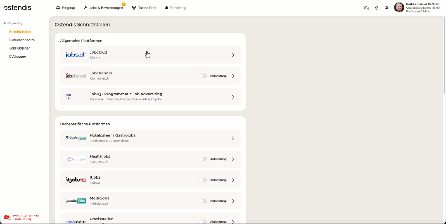Viewport: 446px width, 224px height.
Task: Click the Bastian Störmer profile avatar
Action: pos(399,7)
